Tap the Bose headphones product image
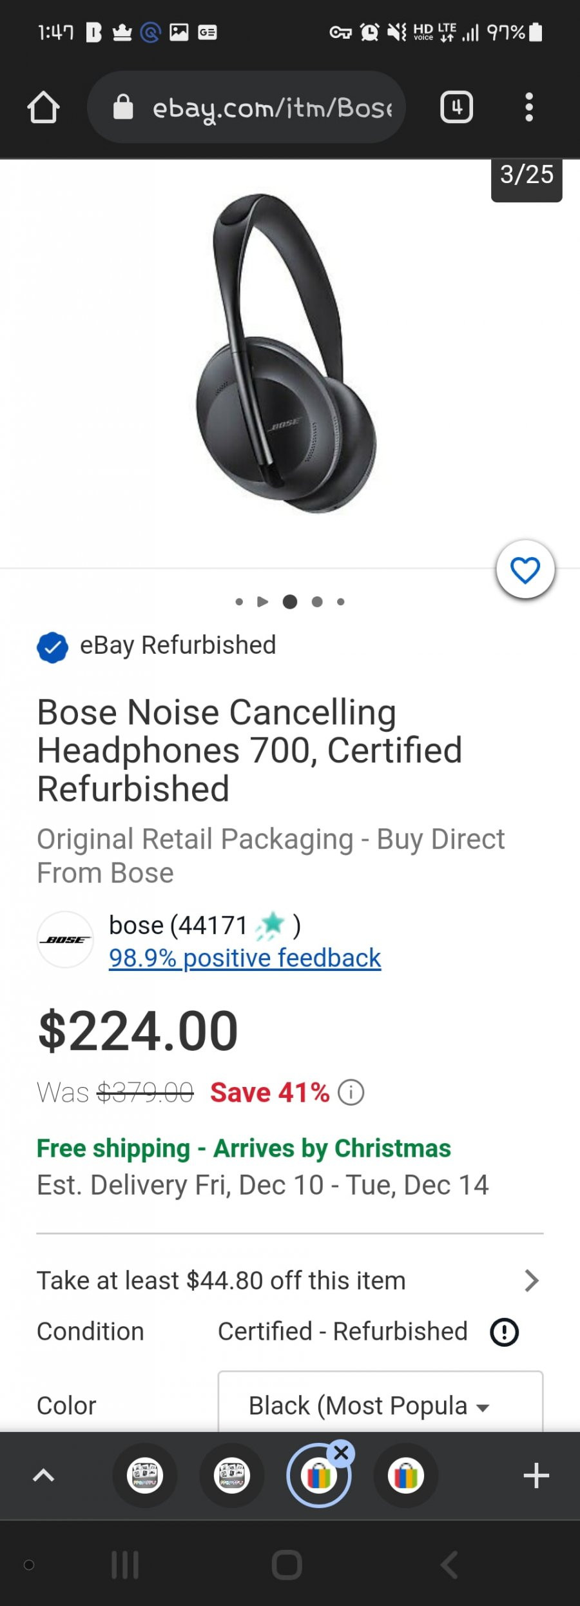The width and height of the screenshot is (580, 1606). tap(287, 353)
